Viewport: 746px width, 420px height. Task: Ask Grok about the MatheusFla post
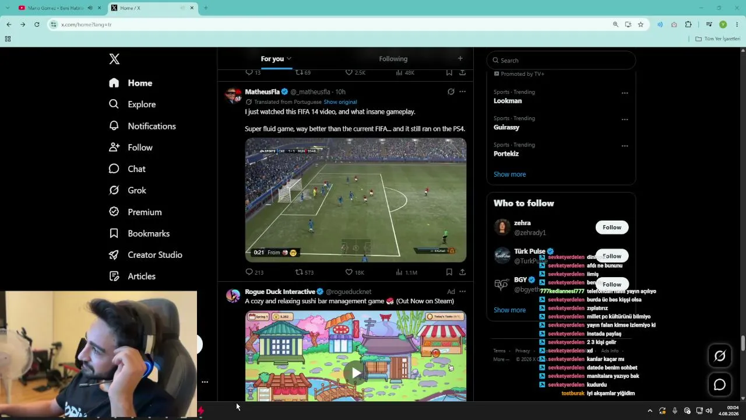click(451, 92)
